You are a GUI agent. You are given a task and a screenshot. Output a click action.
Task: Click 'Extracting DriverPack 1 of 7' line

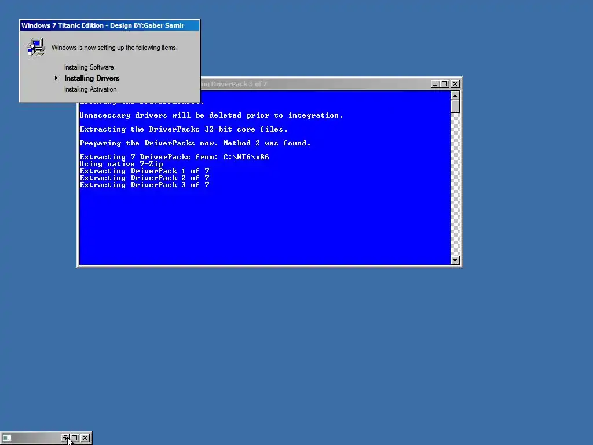click(144, 171)
